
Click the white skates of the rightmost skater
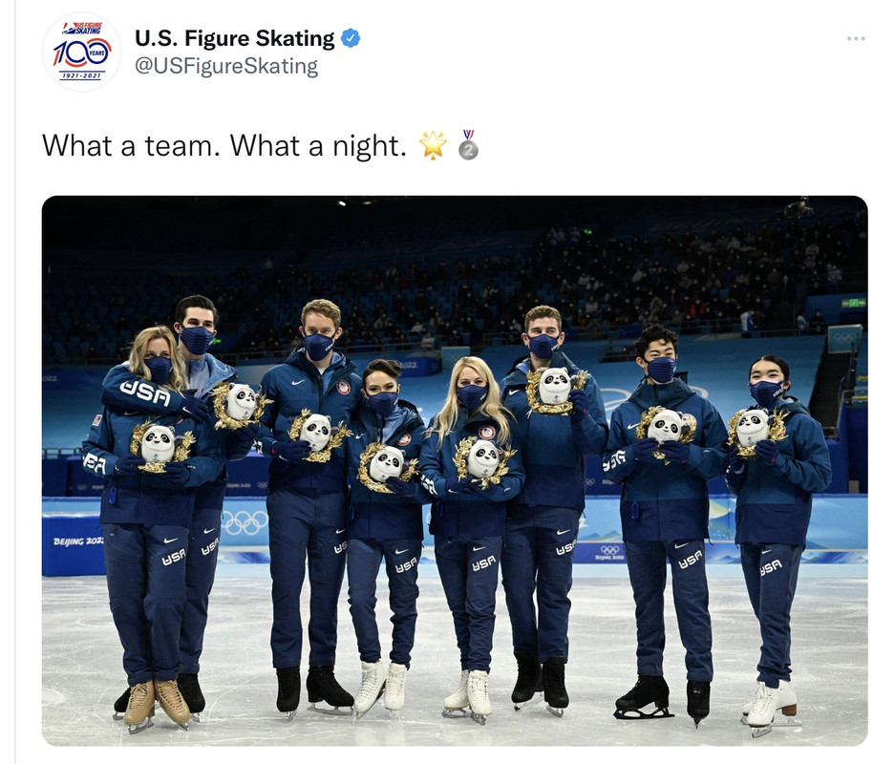pos(771,706)
